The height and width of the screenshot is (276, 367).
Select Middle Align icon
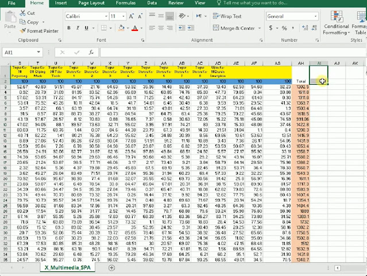coord(161,16)
